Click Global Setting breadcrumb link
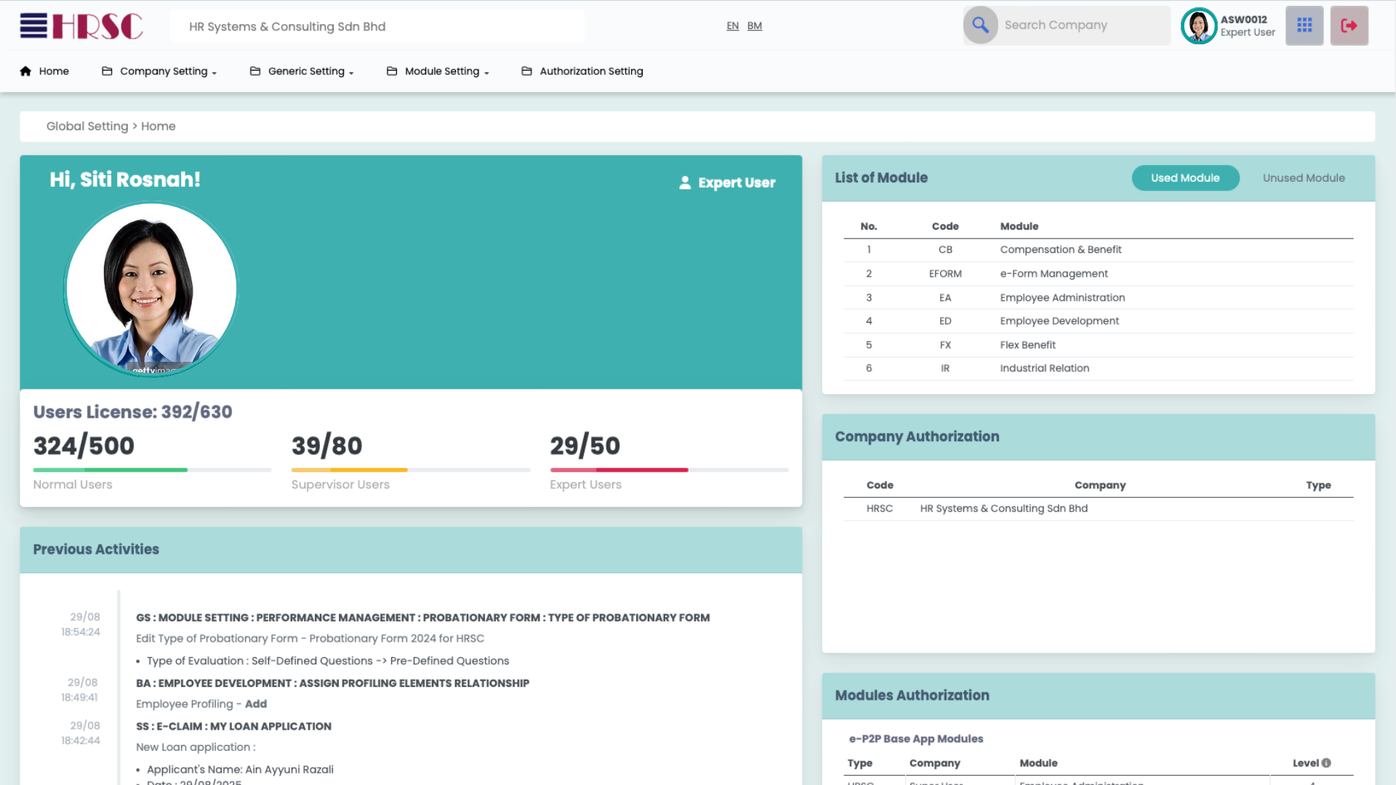The width and height of the screenshot is (1396, 785). click(87, 126)
